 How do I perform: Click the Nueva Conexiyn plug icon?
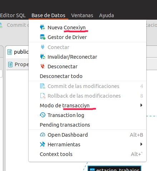coord(43,28)
